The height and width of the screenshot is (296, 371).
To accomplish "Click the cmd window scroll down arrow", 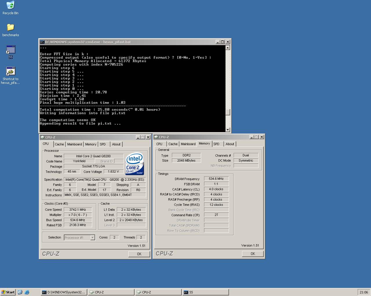I will (x=228, y=130).
